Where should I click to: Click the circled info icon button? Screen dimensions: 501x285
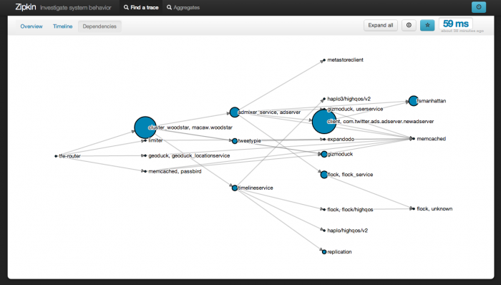(x=409, y=25)
